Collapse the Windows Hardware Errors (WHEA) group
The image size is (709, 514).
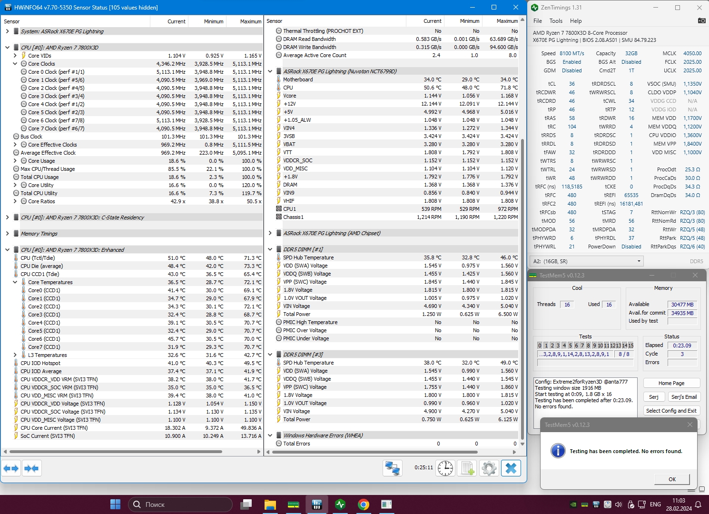click(x=270, y=435)
